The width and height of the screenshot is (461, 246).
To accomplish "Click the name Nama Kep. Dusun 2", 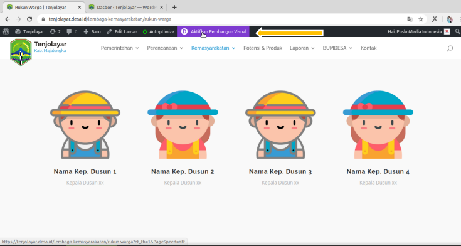I will pyautogui.click(x=183, y=171).
